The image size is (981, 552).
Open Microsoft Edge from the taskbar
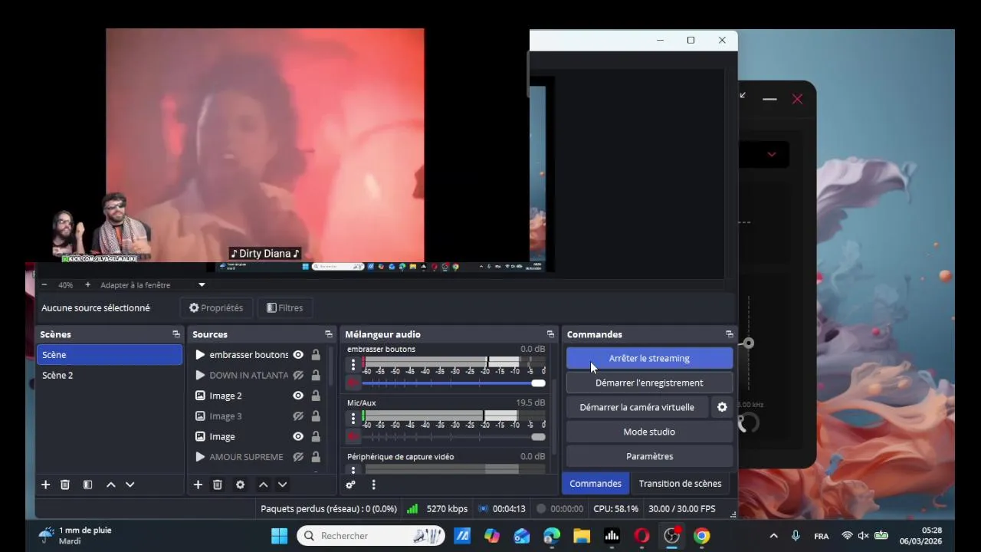(552, 536)
